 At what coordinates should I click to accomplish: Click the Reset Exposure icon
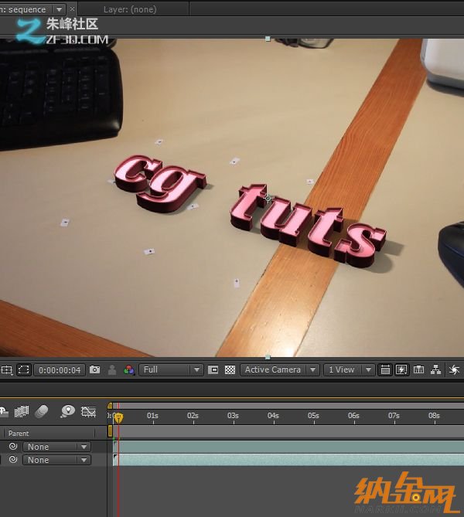[x=455, y=370]
